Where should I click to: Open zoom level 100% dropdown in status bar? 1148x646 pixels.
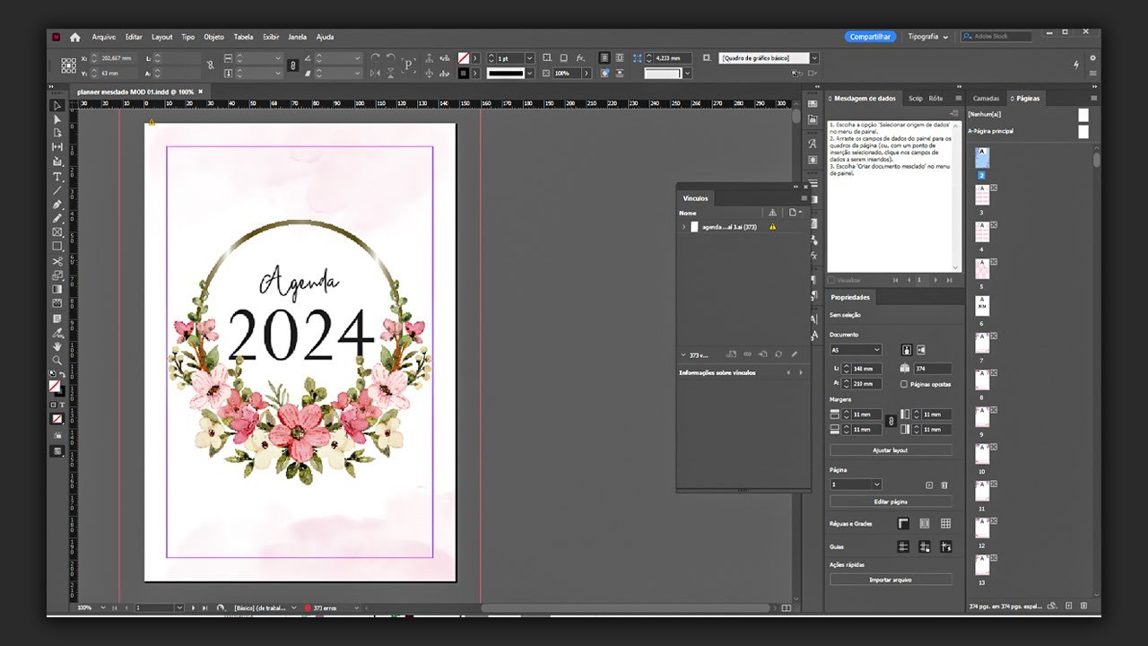coord(102,608)
